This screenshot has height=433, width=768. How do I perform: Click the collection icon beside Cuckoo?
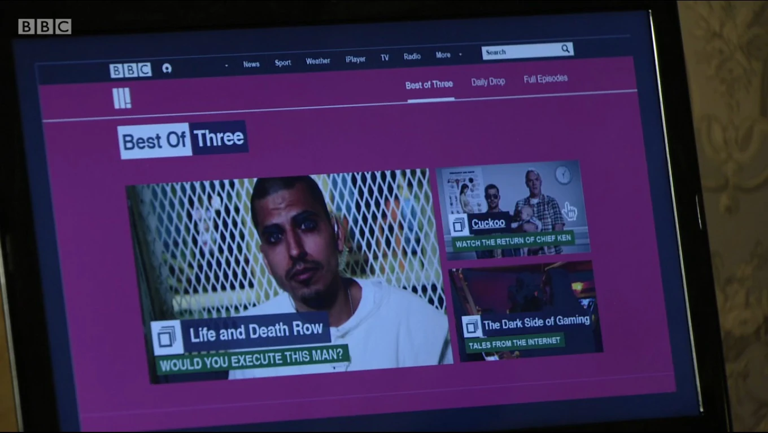(458, 225)
